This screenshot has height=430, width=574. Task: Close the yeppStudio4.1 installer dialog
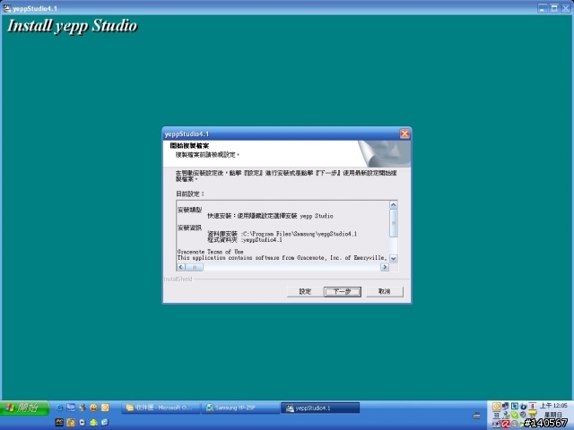click(x=404, y=133)
